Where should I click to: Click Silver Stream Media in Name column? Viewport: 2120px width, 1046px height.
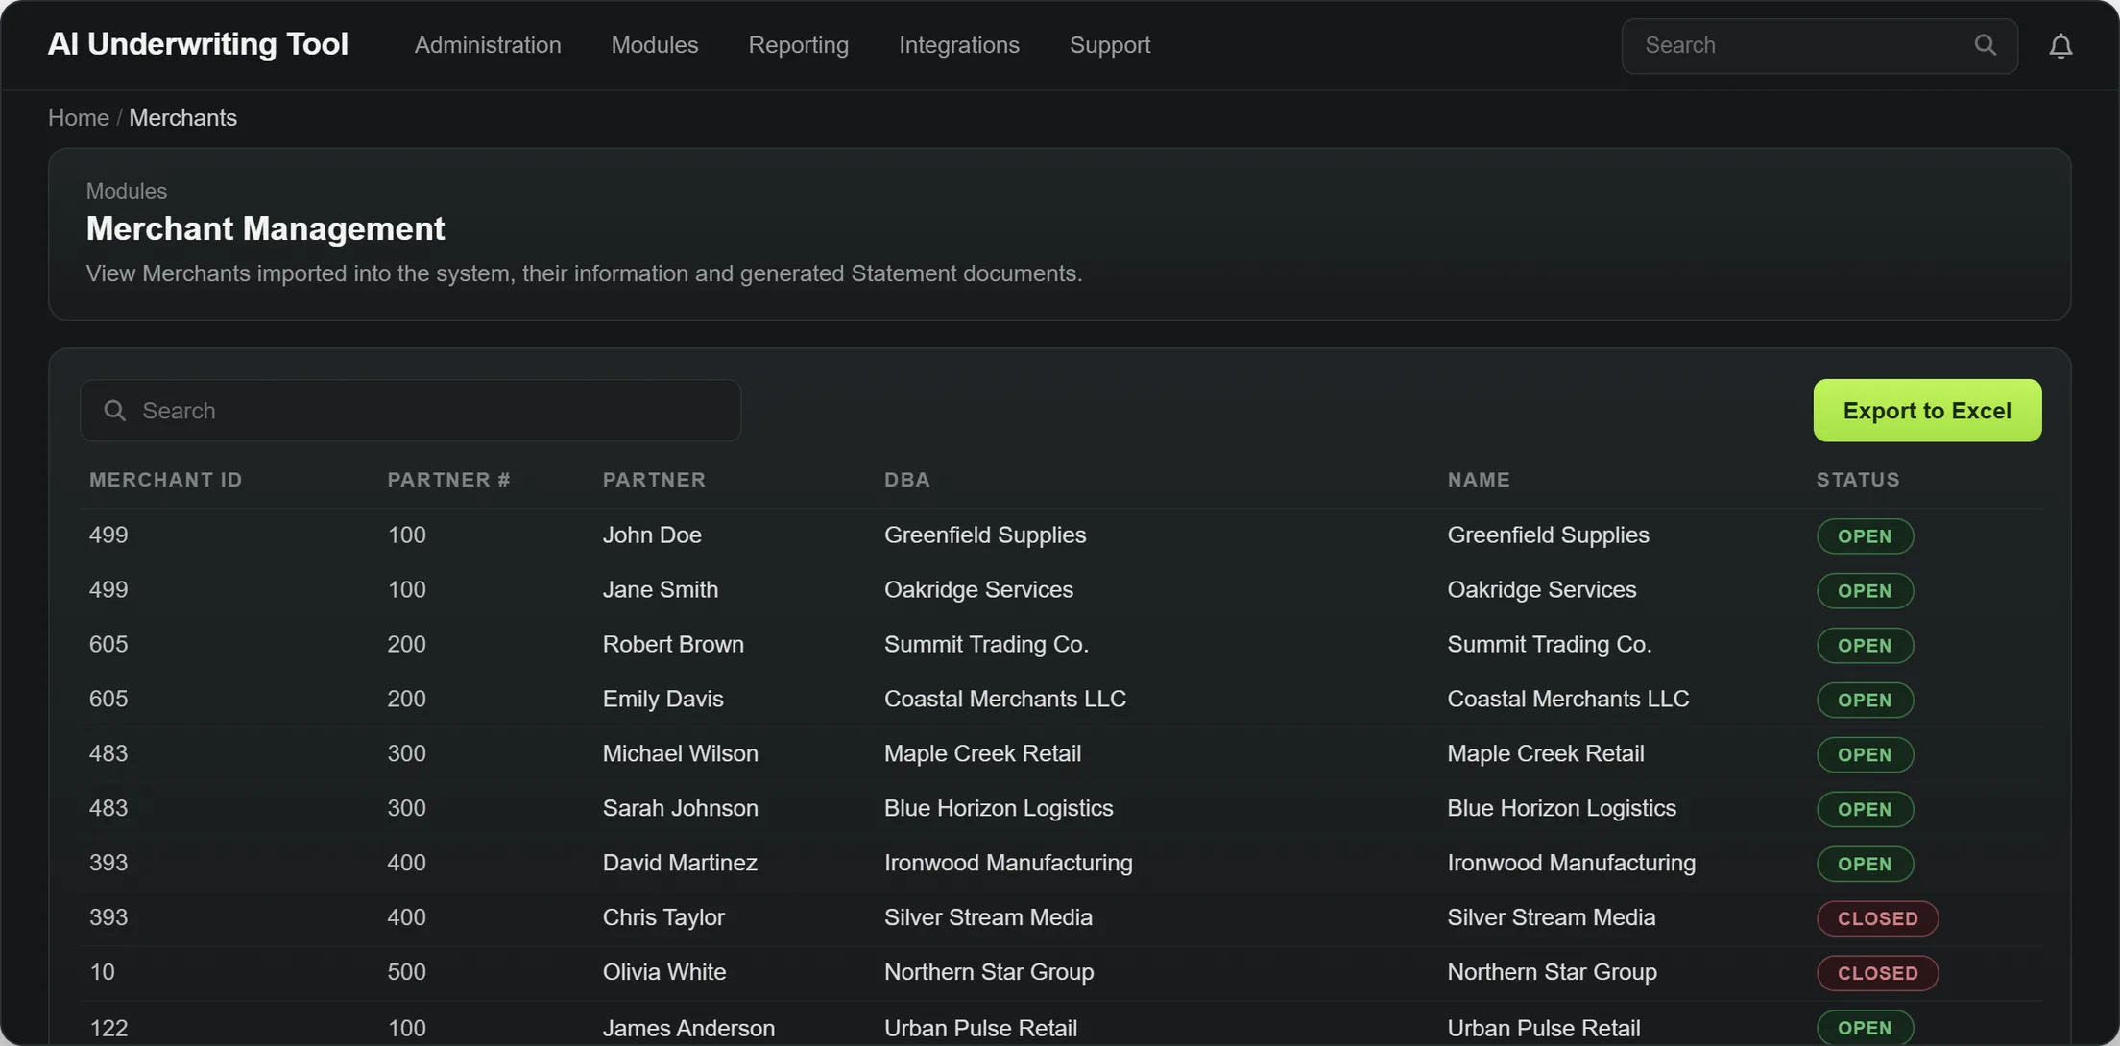click(x=1552, y=918)
